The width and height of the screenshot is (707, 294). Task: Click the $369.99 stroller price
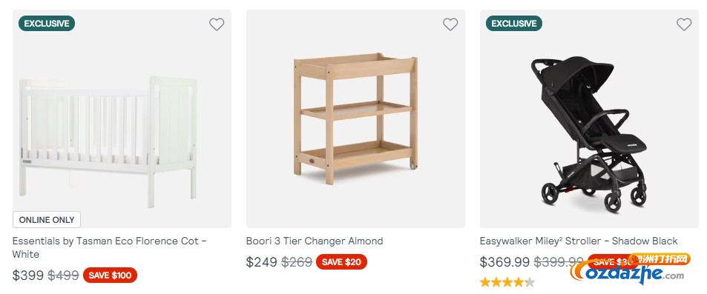(x=504, y=262)
